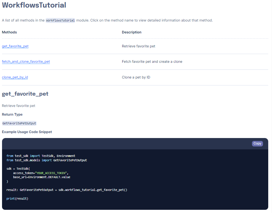Click the inline WorkflowsTutorial code chip
The width and height of the screenshot is (272, 213).
tap(60, 20)
